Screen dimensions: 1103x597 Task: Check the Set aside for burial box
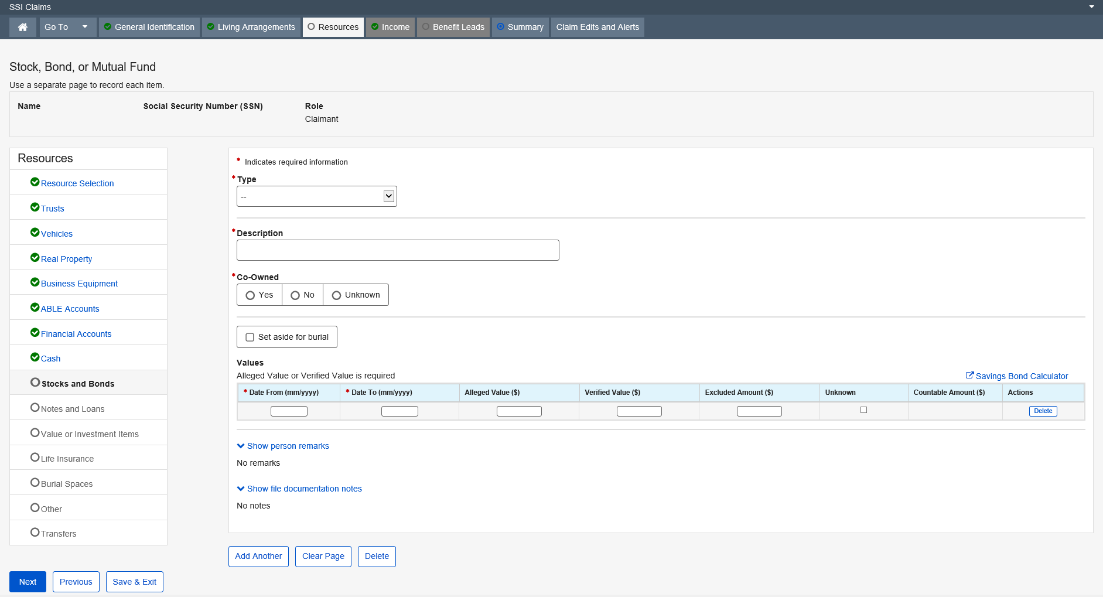[x=250, y=337]
